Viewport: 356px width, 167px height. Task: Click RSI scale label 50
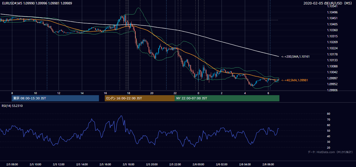329,131
